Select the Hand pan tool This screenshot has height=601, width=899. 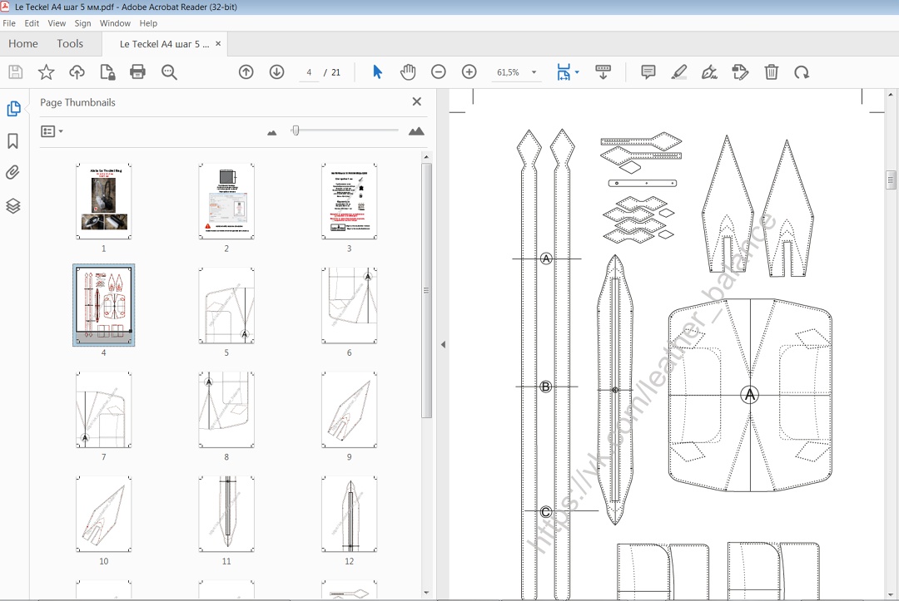coord(407,72)
